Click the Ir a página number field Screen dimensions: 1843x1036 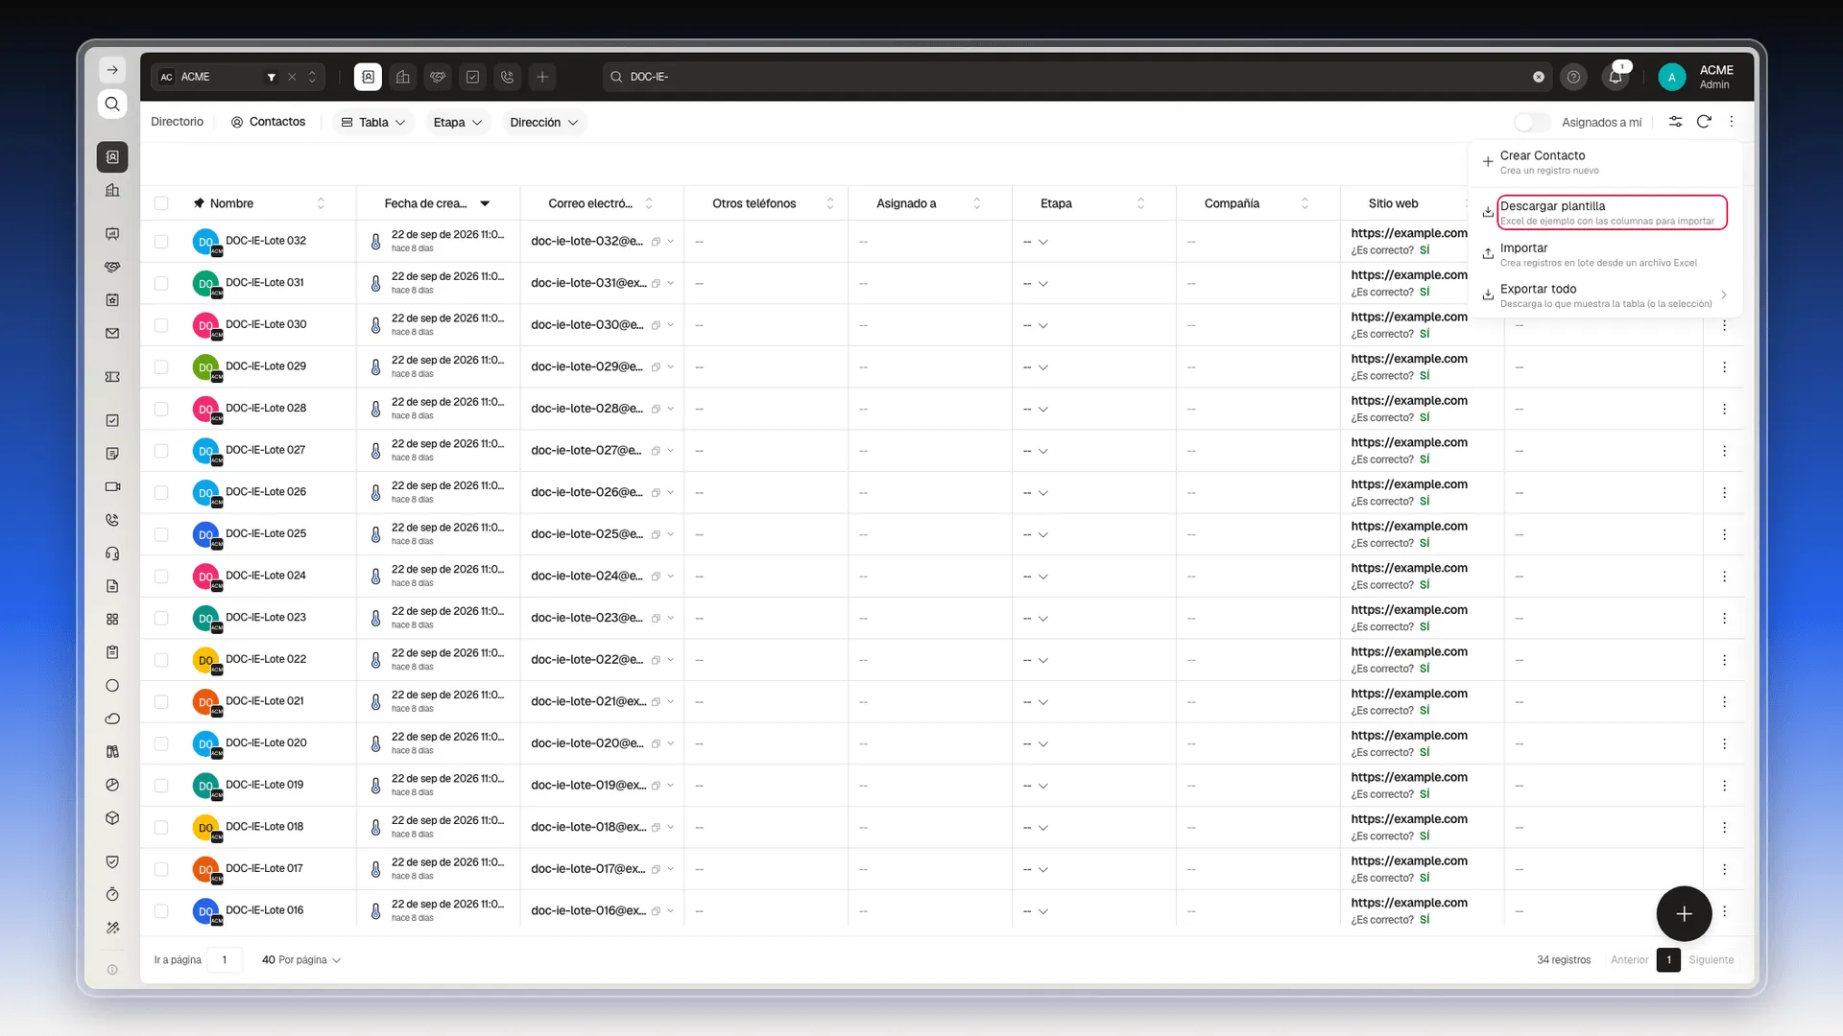(x=225, y=960)
